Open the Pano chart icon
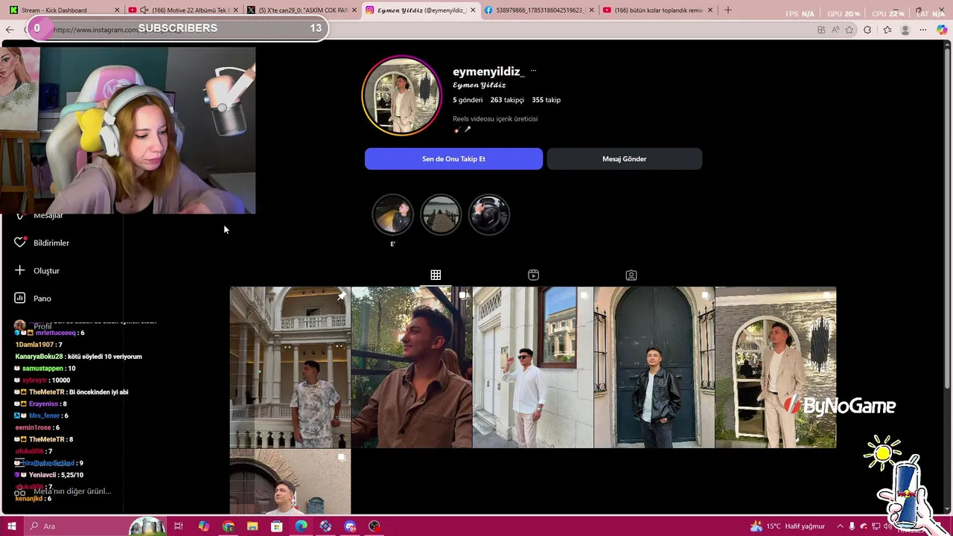The height and width of the screenshot is (536, 953). [20, 298]
